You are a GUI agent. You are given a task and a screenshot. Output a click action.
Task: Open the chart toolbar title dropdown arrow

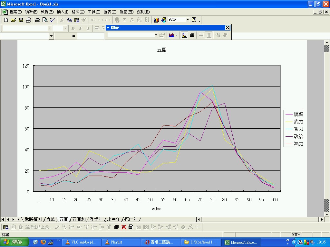click(108, 28)
